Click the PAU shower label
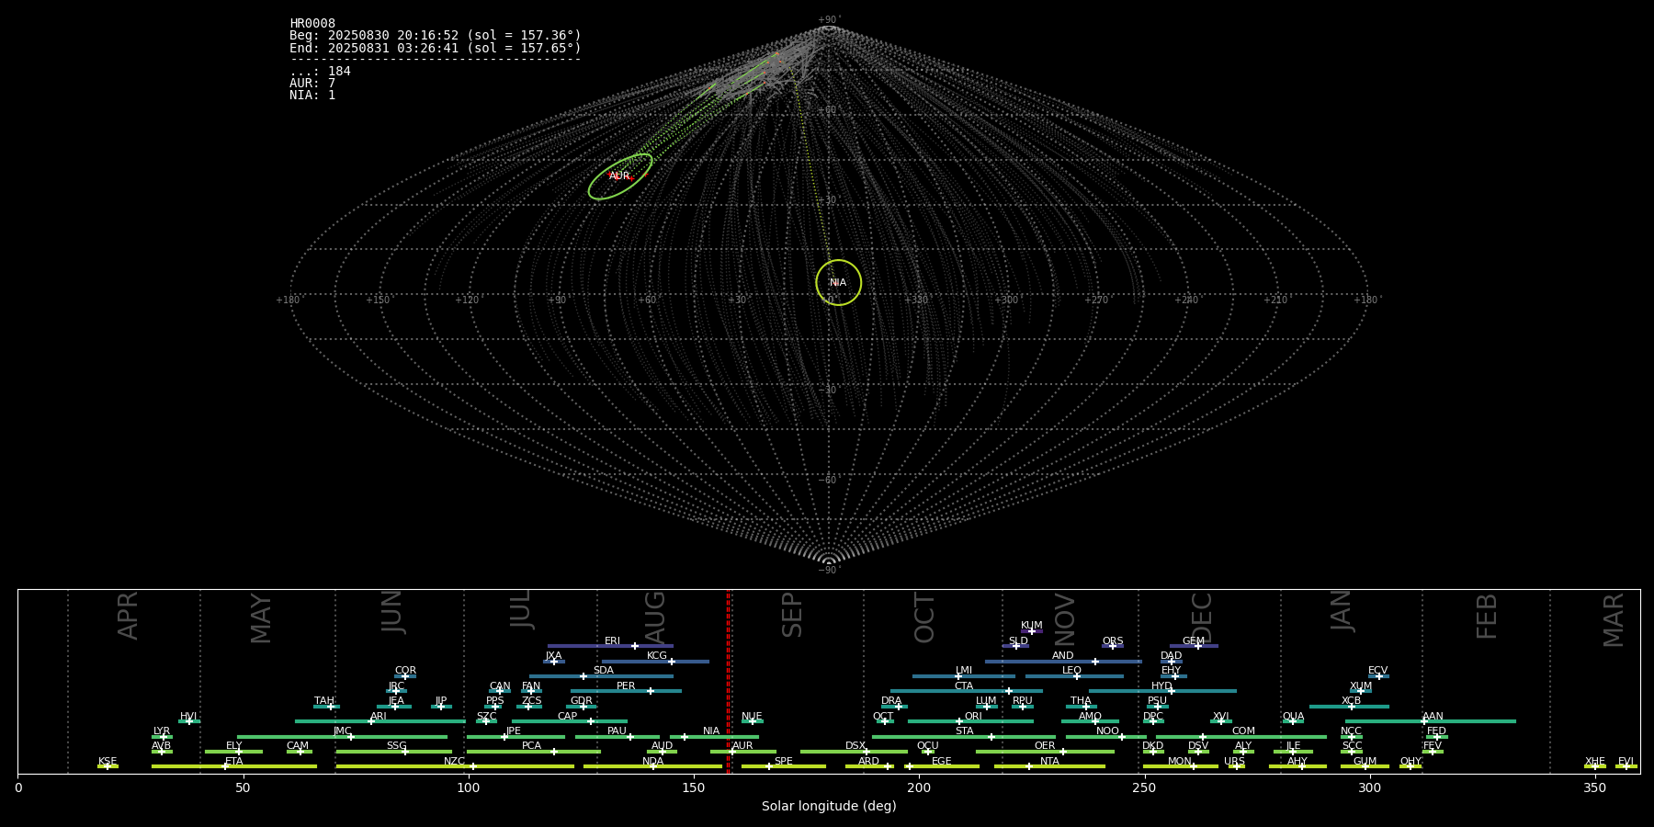 [x=617, y=731]
